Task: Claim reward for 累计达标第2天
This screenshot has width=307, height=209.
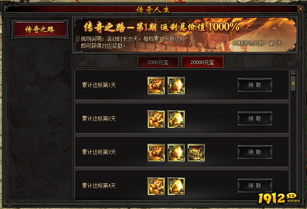Action: pos(254,118)
